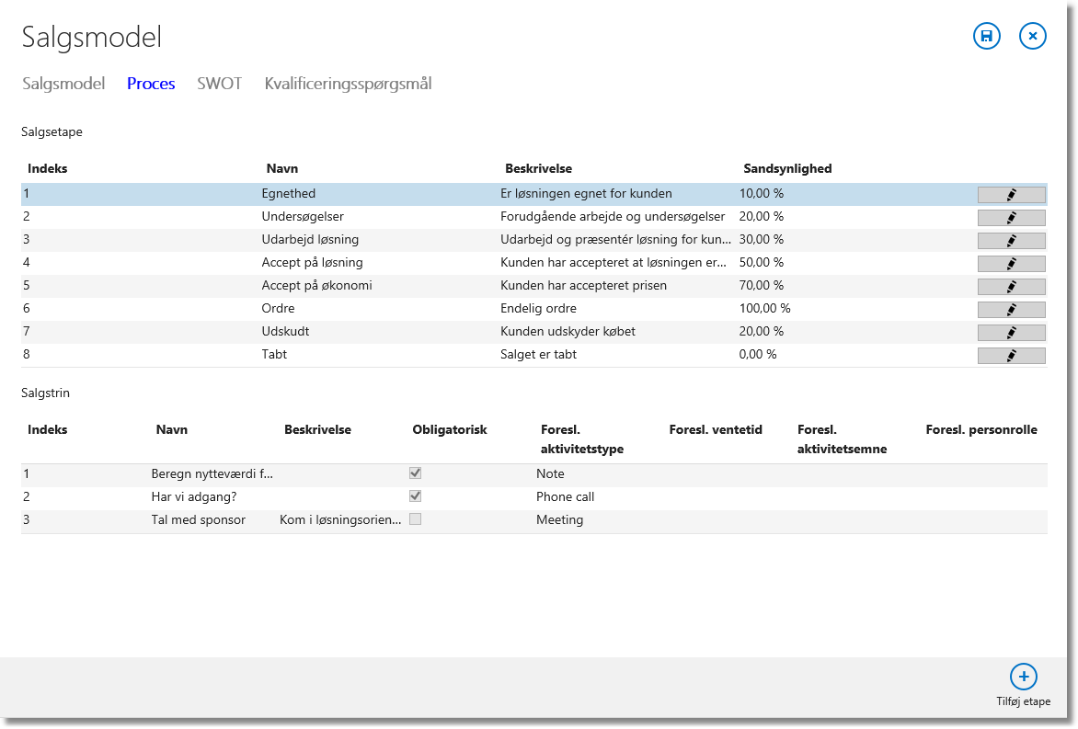Select the Udskudt stage name
This screenshot has height=729, width=1078.
[x=285, y=331]
